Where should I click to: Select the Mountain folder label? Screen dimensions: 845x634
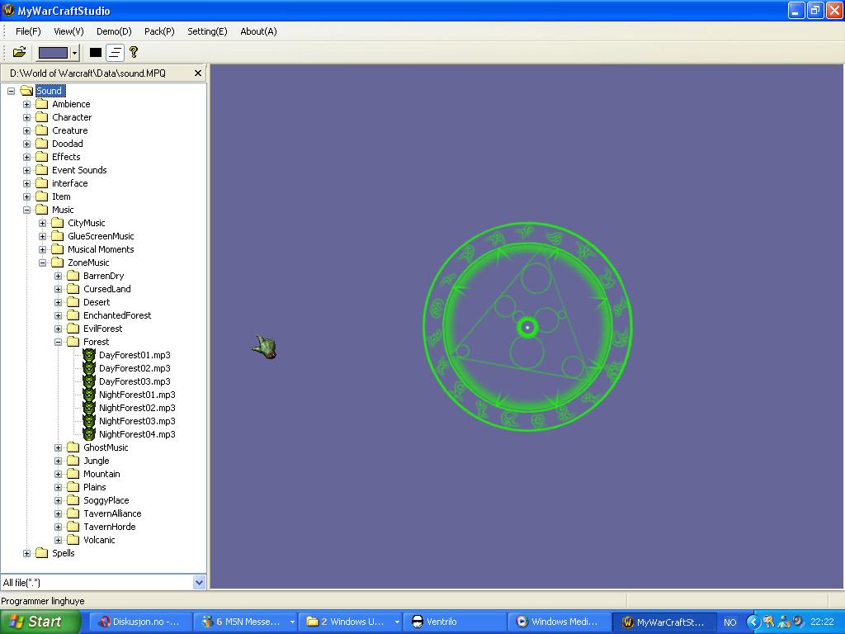point(101,474)
